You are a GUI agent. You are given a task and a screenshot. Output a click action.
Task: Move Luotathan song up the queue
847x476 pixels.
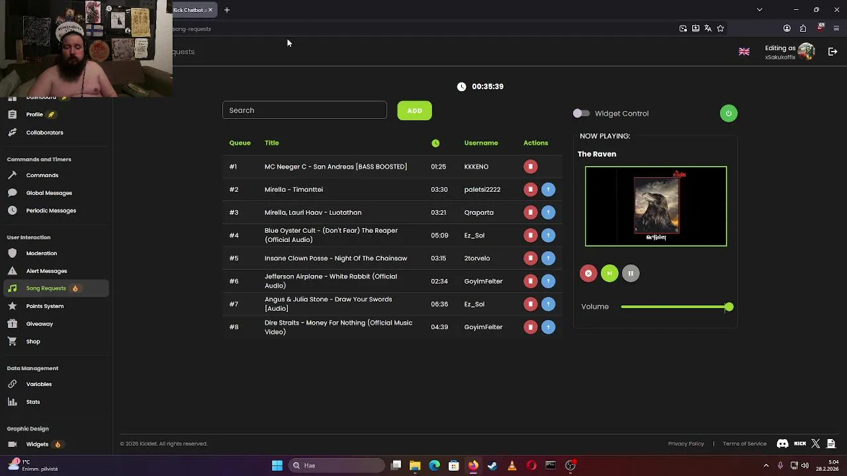click(x=548, y=212)
